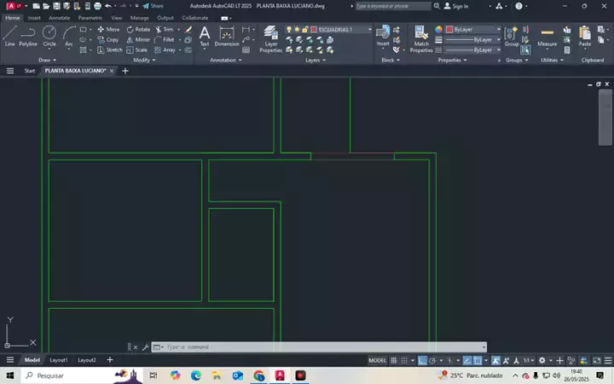Open the ESQUADRIAS layer dropdown
Viewport: 614px width, 384px height.
[x=341, y=29]
